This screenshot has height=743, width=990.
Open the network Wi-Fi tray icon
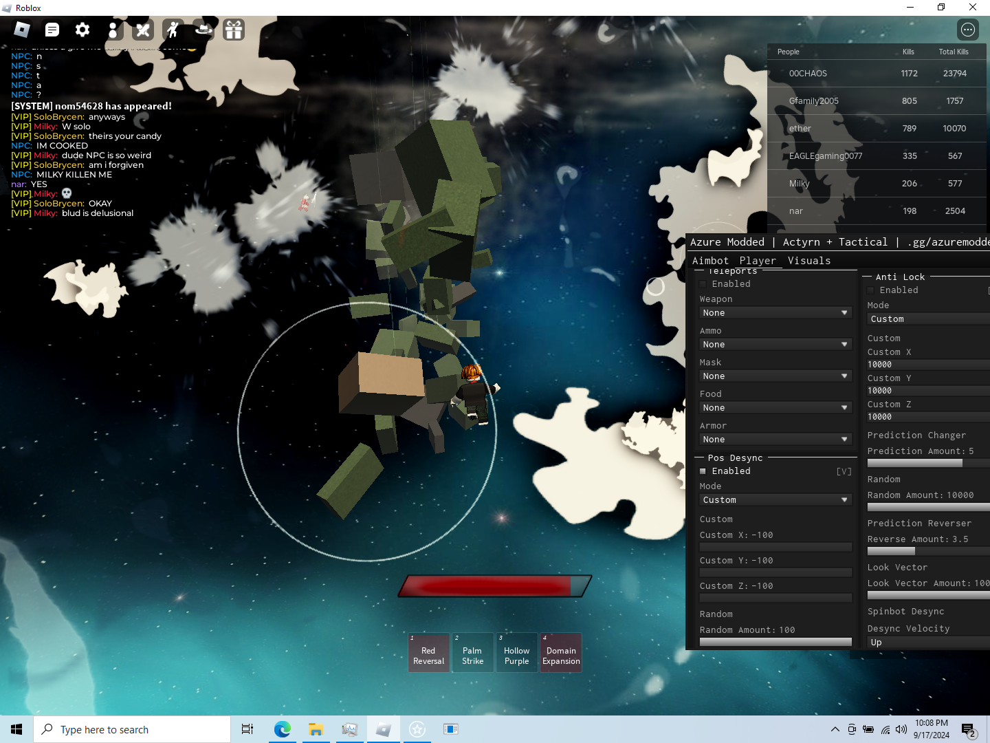(885, 729)
